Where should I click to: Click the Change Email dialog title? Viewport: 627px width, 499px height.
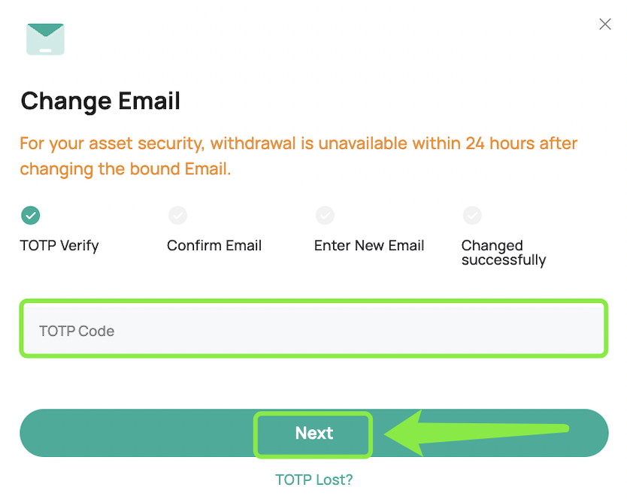(100, 101)
